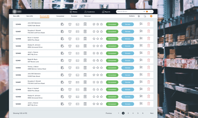The image size is (198, 118).
Task: Flag the Ralph B. Black box
Action: (x=141, y=60)
